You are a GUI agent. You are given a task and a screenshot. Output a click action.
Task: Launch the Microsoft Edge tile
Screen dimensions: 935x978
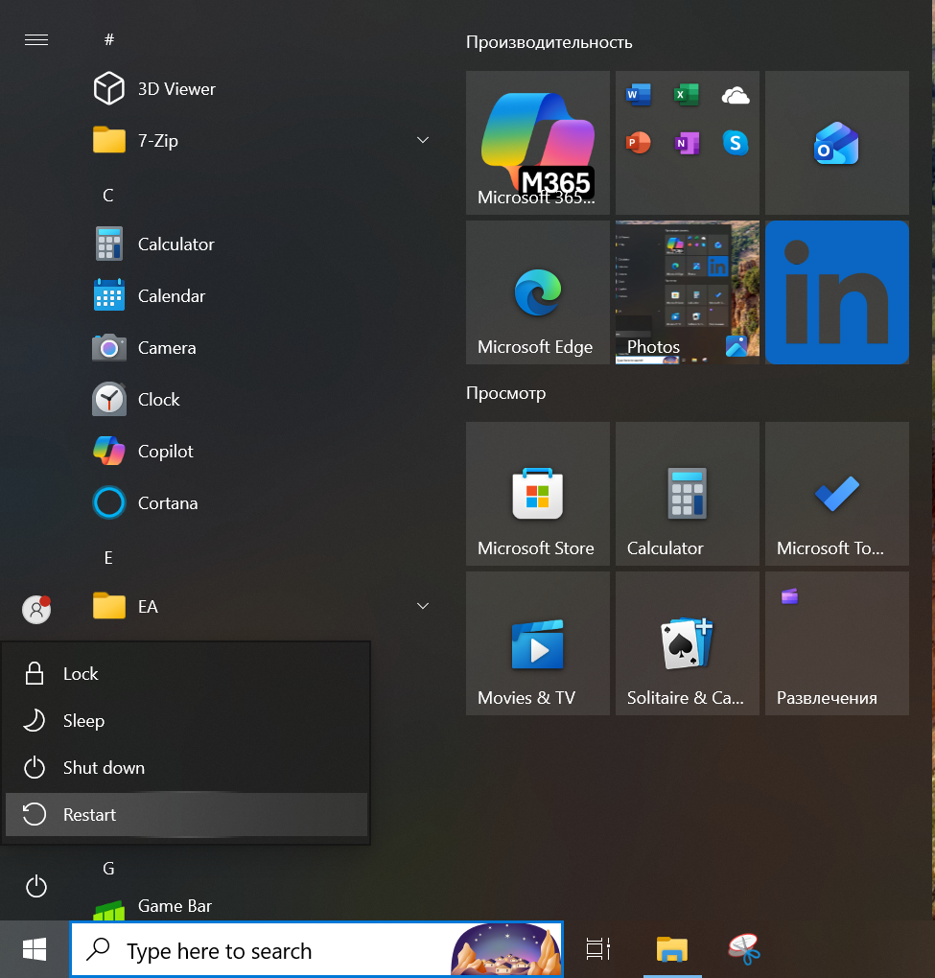pyautogui.click(x=538, y=292)
